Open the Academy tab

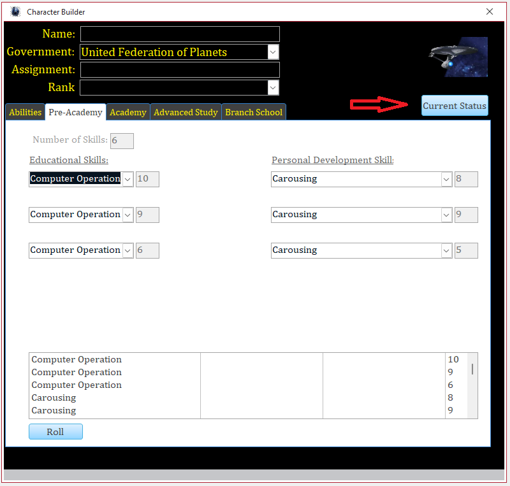click(x=128, y=112)
